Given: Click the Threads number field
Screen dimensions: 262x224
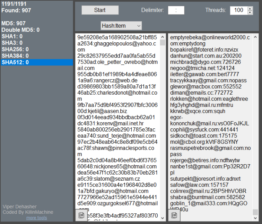Looking at the screenshot, I should coord(239,10).
